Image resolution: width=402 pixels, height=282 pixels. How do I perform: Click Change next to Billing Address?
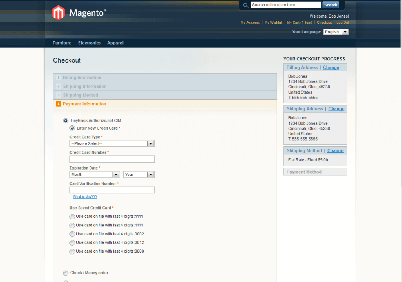[331, 67]
